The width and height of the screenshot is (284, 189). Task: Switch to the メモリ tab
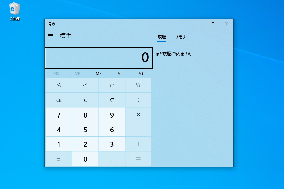click(180, 37)
